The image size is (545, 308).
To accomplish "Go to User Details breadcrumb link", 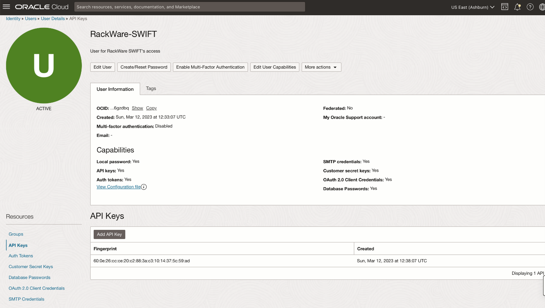I will point(53,19).
